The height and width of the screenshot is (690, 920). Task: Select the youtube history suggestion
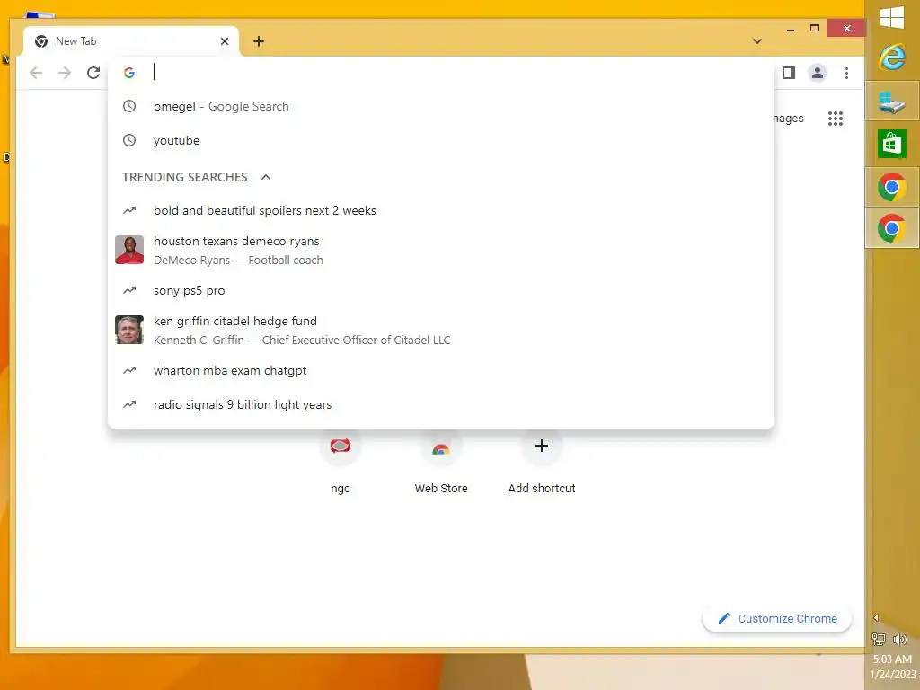[440, 140]
